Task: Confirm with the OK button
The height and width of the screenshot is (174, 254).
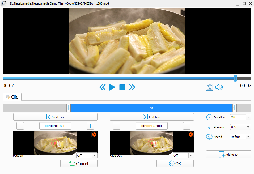Action: pyautogui.click(x=175, y=164)
